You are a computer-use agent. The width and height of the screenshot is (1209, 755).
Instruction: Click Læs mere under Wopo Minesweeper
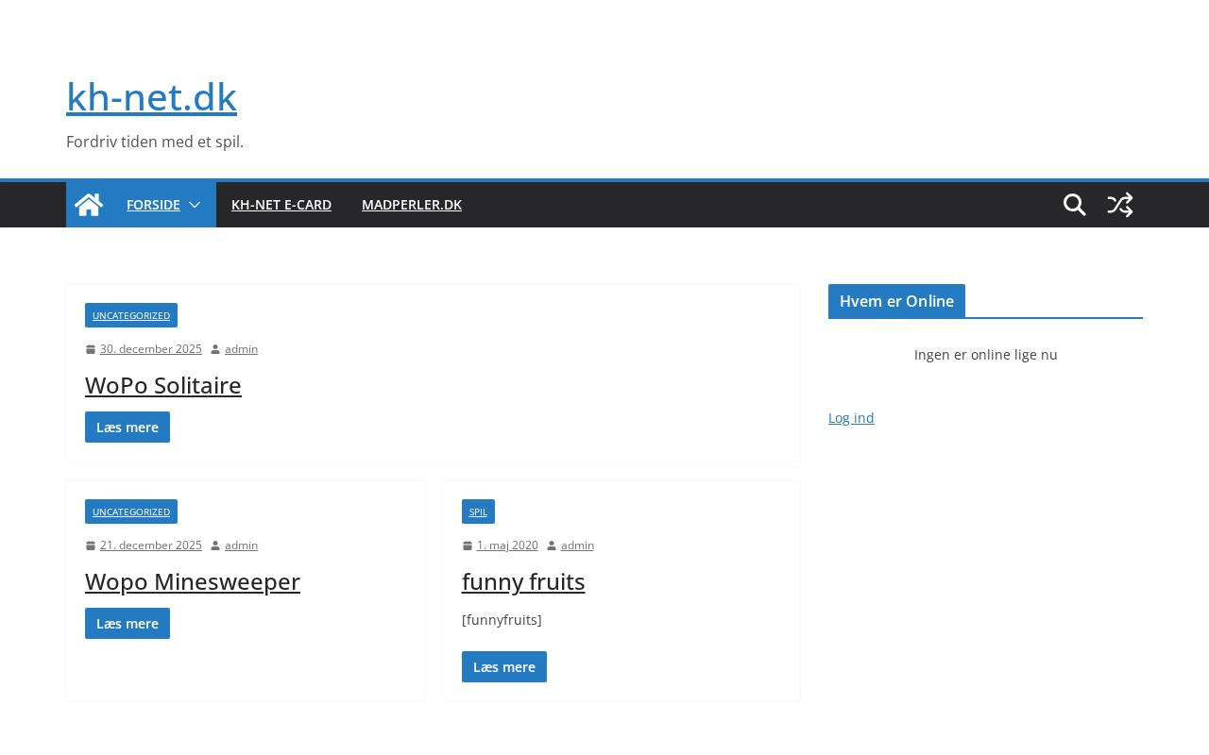(128, 623)
